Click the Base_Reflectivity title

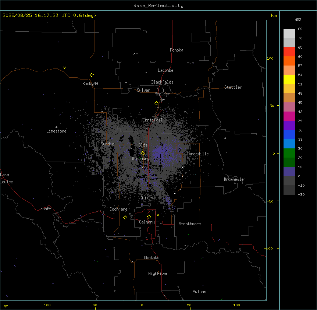158,6
